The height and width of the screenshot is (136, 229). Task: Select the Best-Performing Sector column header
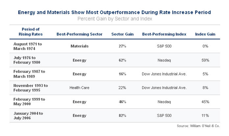point(79,34)
